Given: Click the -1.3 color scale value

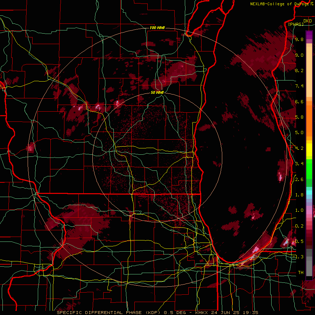Looking at the screenshot, I should [298, 257].
